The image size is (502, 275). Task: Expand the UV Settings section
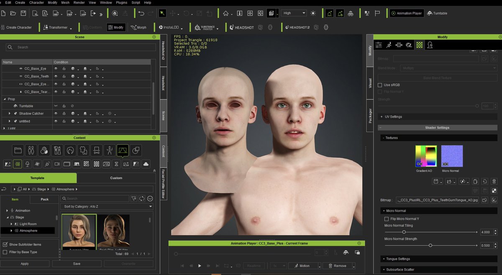438,117
